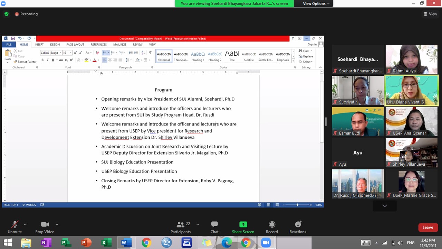Expand video options arrow next to Stop Video
Image resolution: width=442 pixels, height=249 pixels.
(57, 224)
